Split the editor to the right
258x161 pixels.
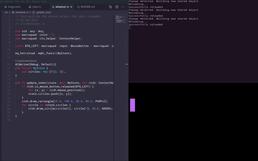point(117,7)
